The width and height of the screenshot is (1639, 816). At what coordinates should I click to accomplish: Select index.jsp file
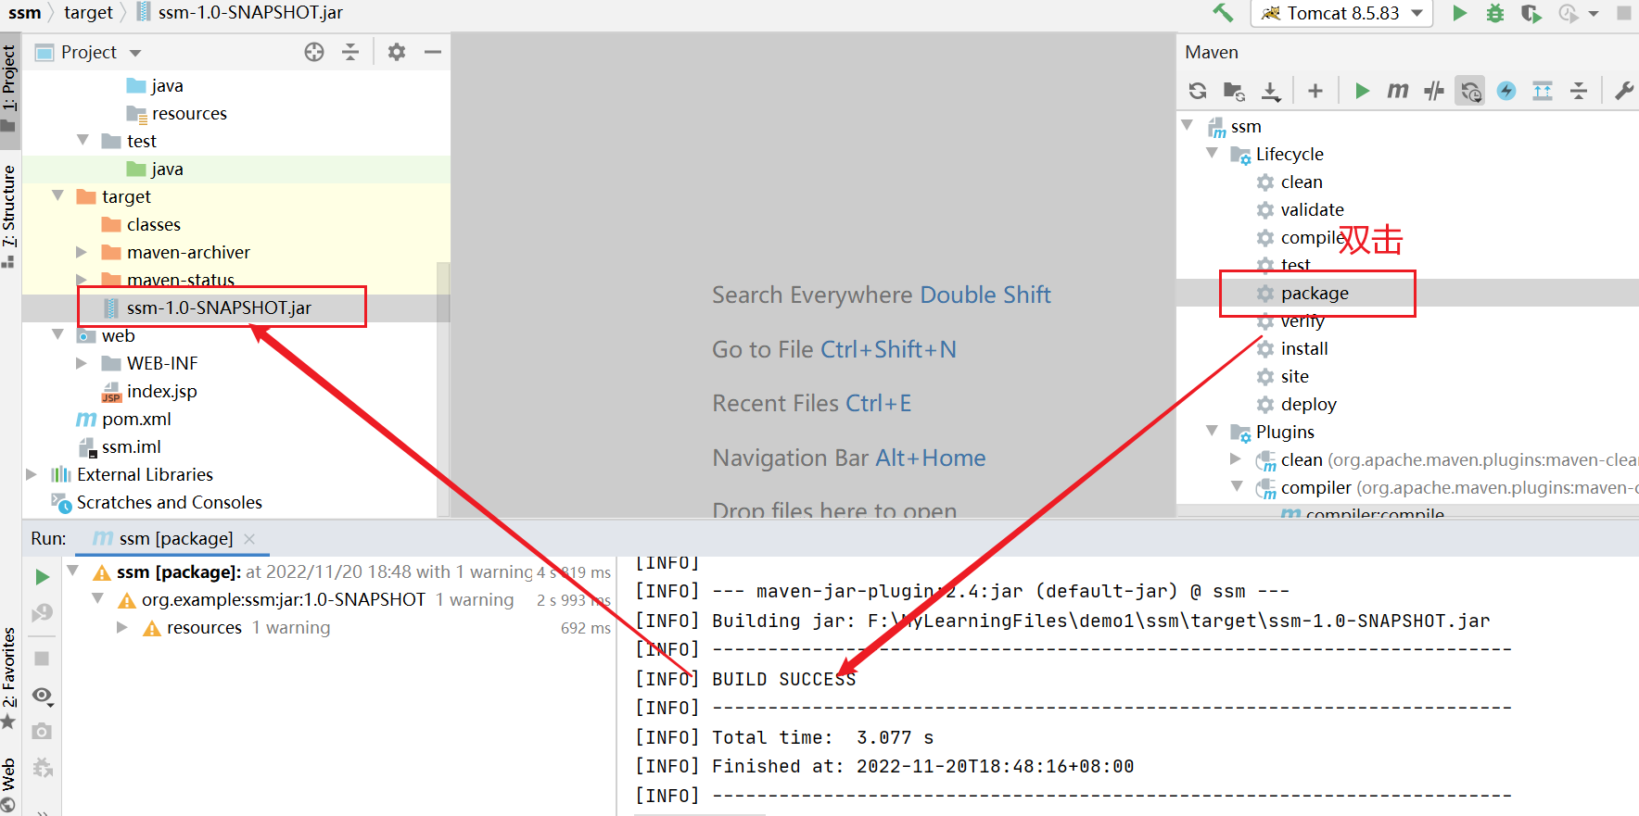pyautogui.click(x=161, y=392)
